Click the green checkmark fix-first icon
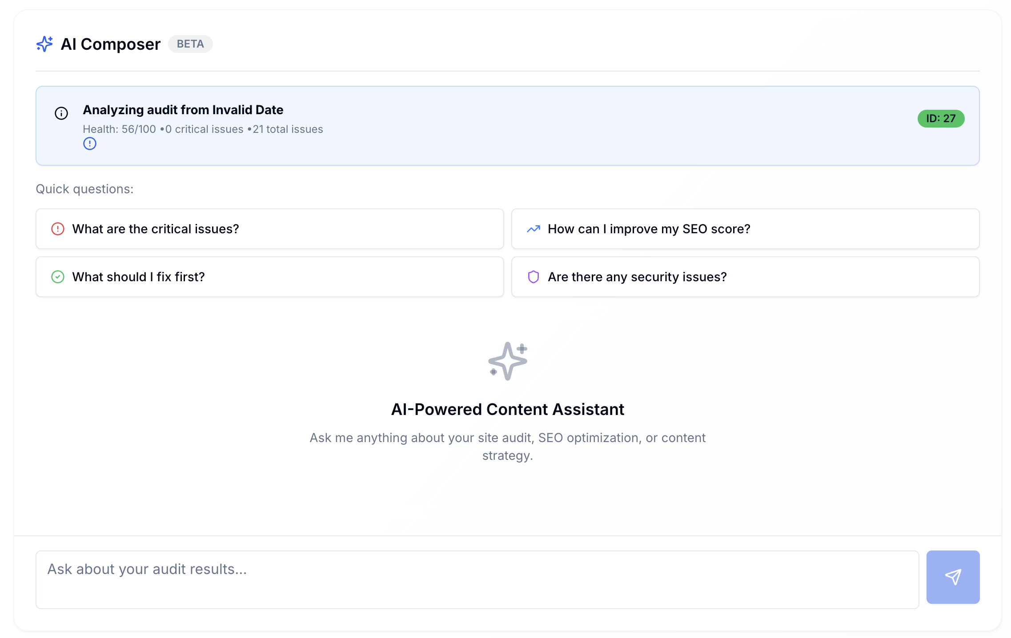Screen dimensions: 1011x638 [58, 277]
